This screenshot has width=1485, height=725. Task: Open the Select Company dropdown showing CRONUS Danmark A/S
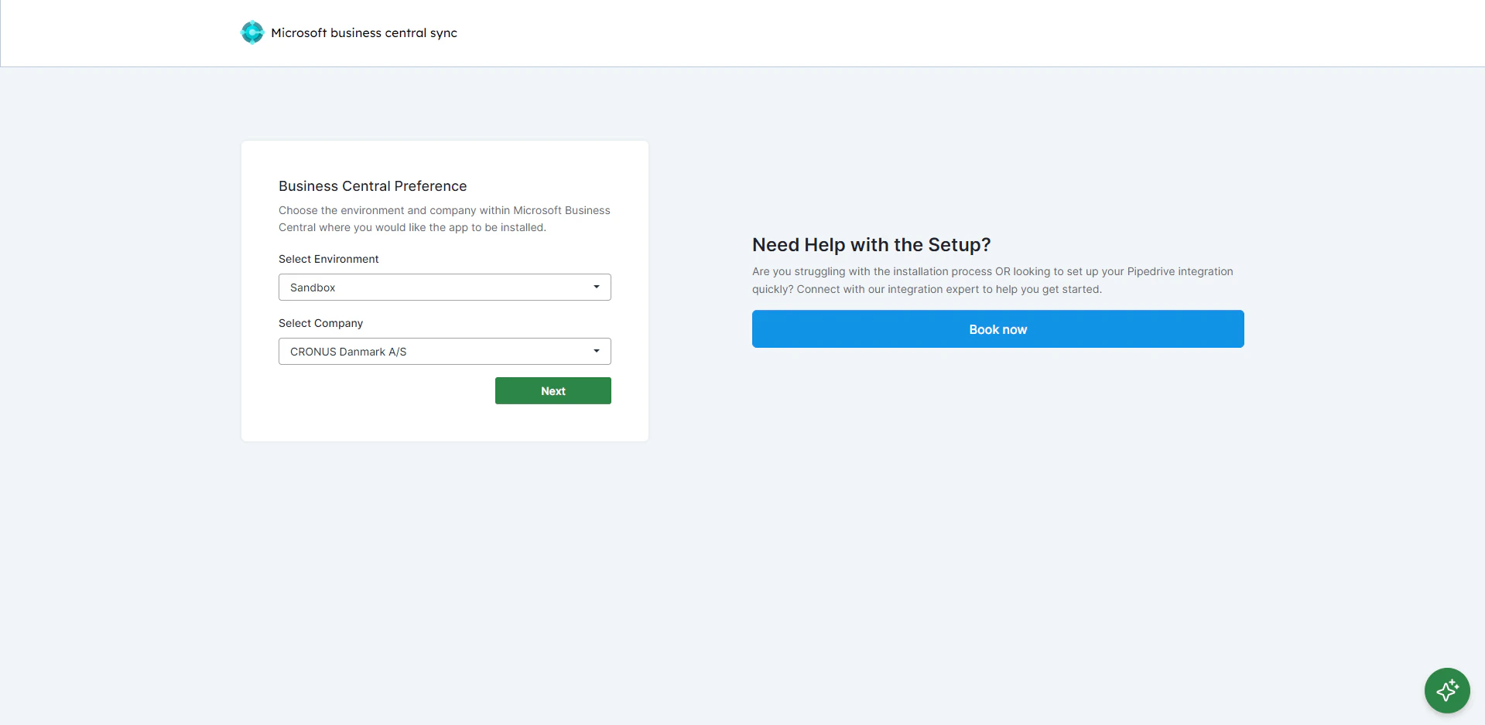[x=445, y=352]
